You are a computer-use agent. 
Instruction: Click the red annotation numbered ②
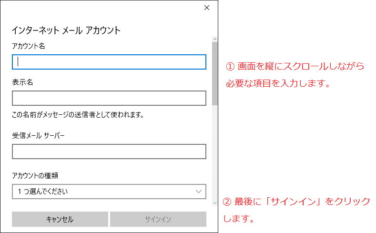point(297,210)
